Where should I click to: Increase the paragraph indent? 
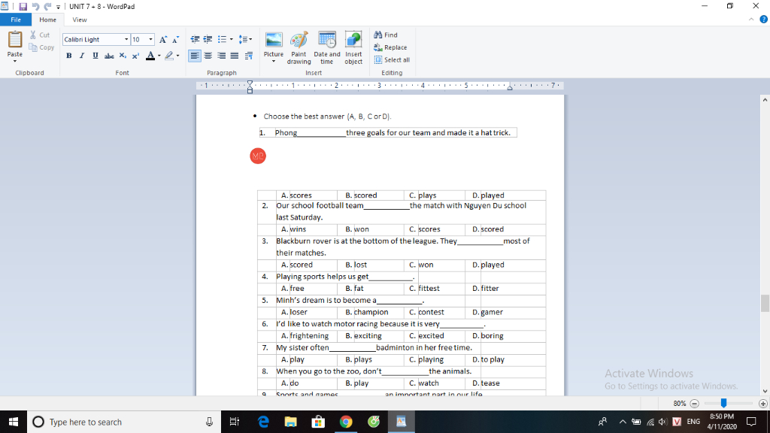208,39
